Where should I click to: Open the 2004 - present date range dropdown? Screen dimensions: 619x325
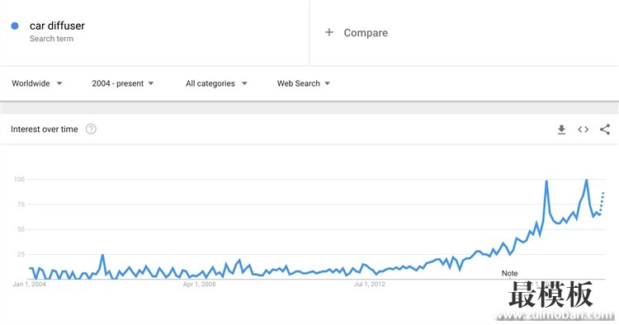pyautogui.click(x=122, y=83)
